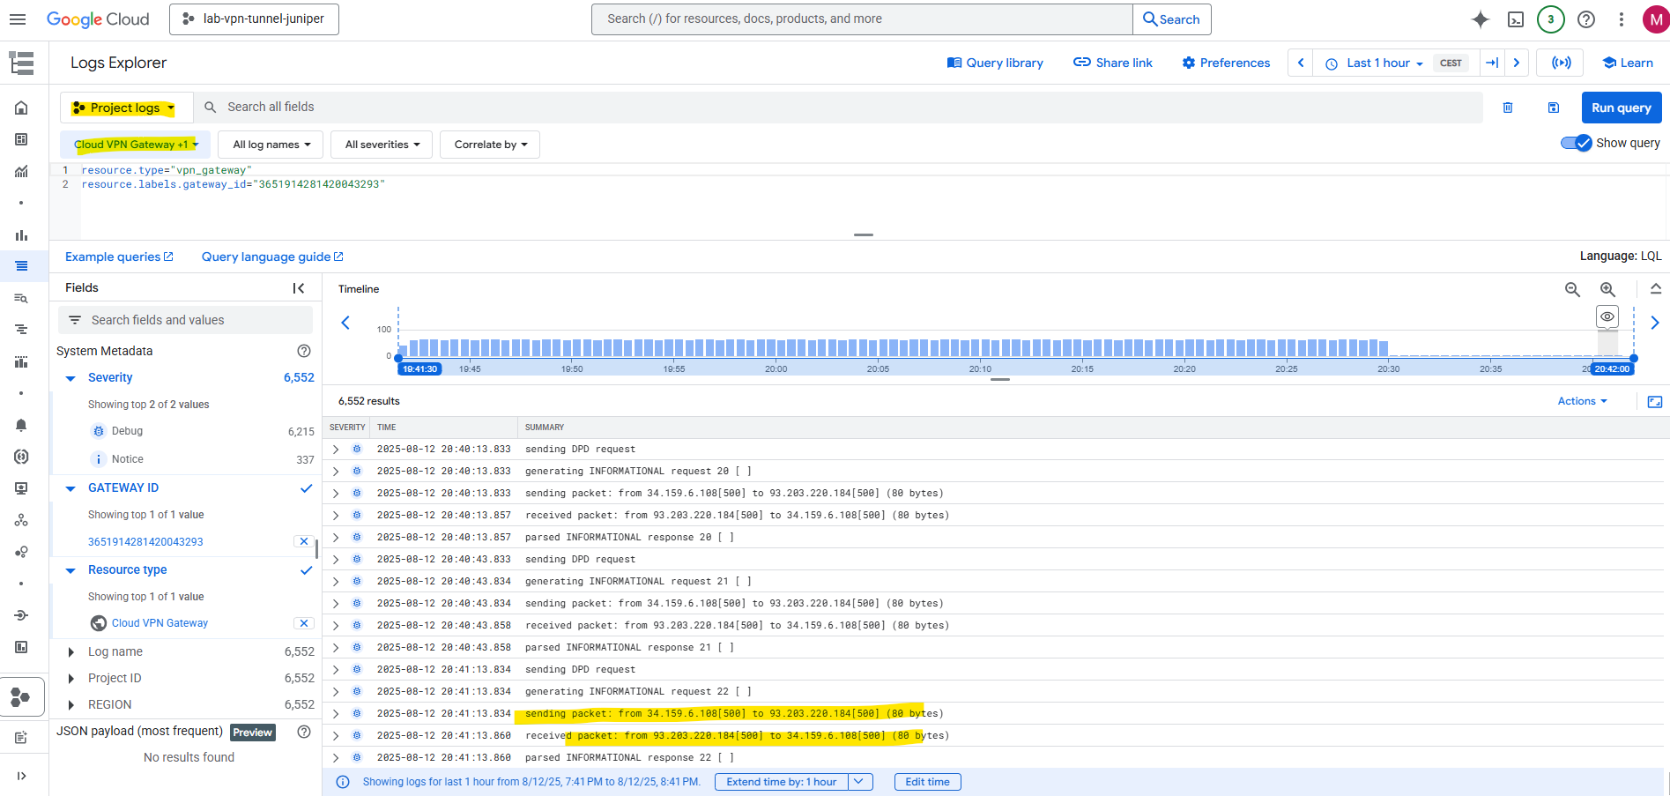
Task: Open the help question mark menu
Action: point(1586,19)
